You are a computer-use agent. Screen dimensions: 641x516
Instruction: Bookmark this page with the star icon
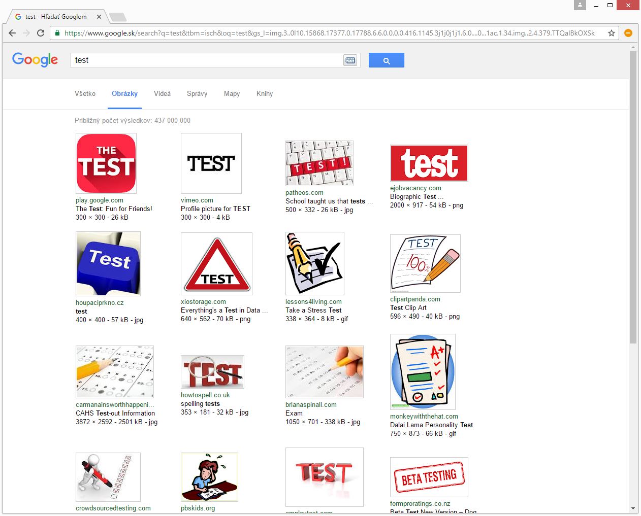tap(612, 33)
